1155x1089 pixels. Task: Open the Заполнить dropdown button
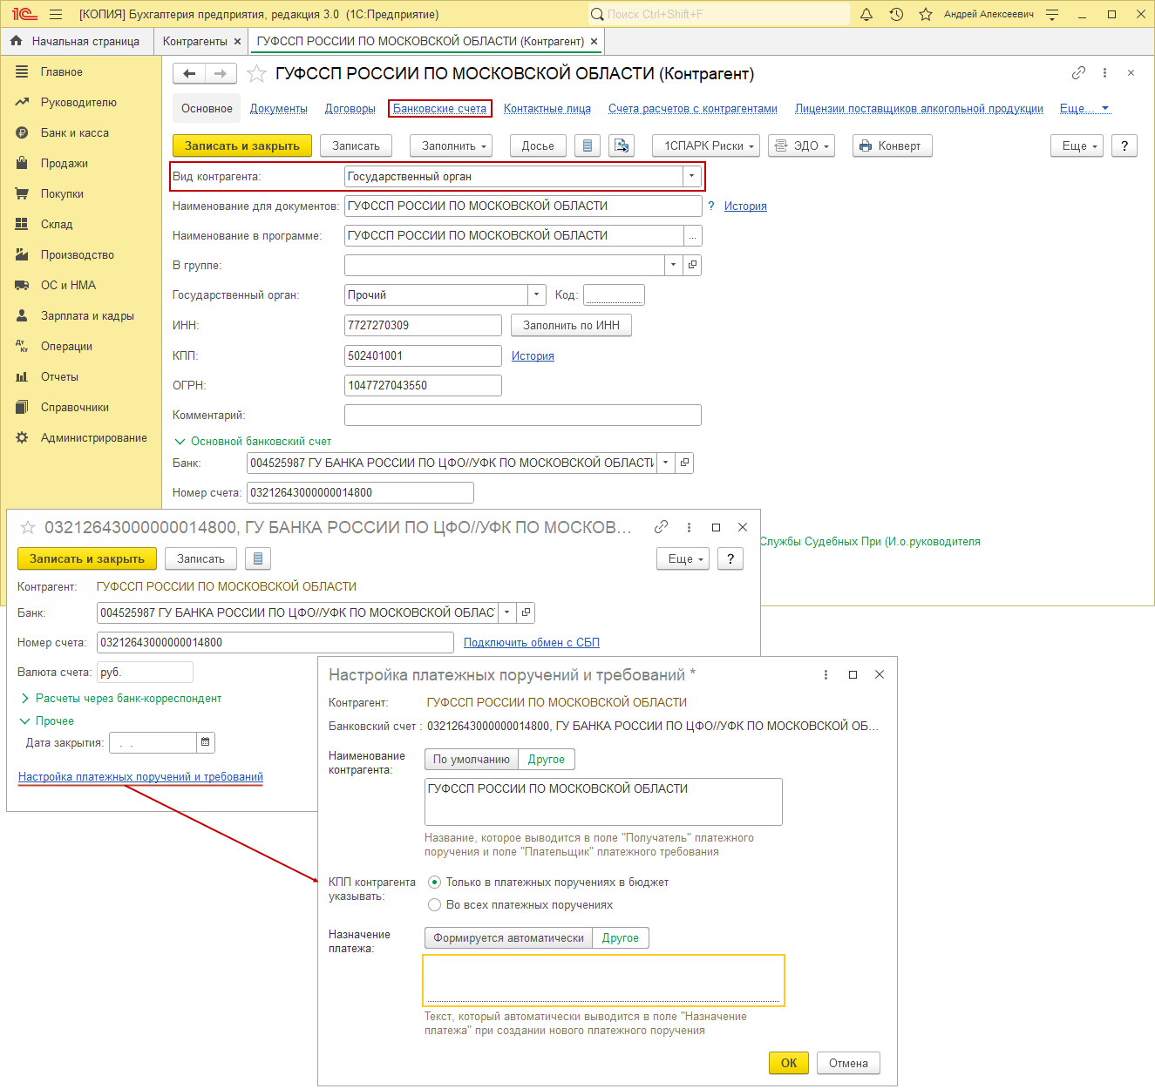[451, 145]
